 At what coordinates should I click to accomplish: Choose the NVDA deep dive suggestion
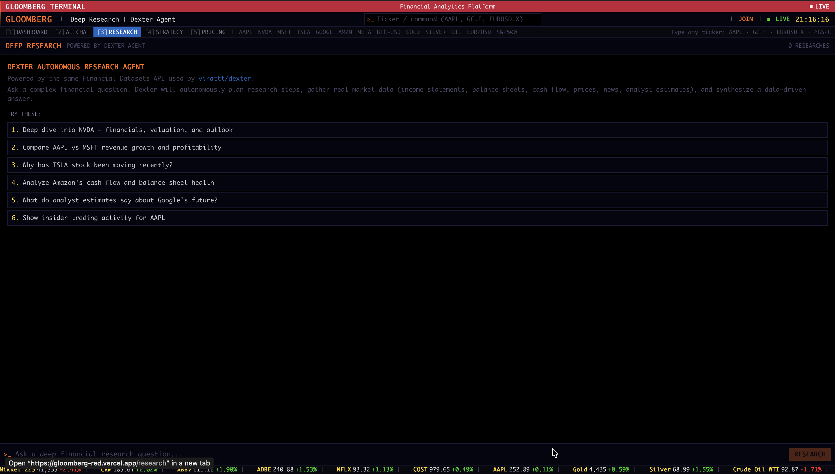click(128, 130)
